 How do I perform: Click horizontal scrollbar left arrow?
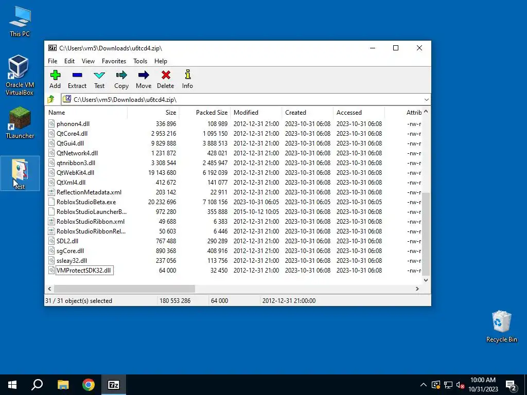[x=50, y=289]
